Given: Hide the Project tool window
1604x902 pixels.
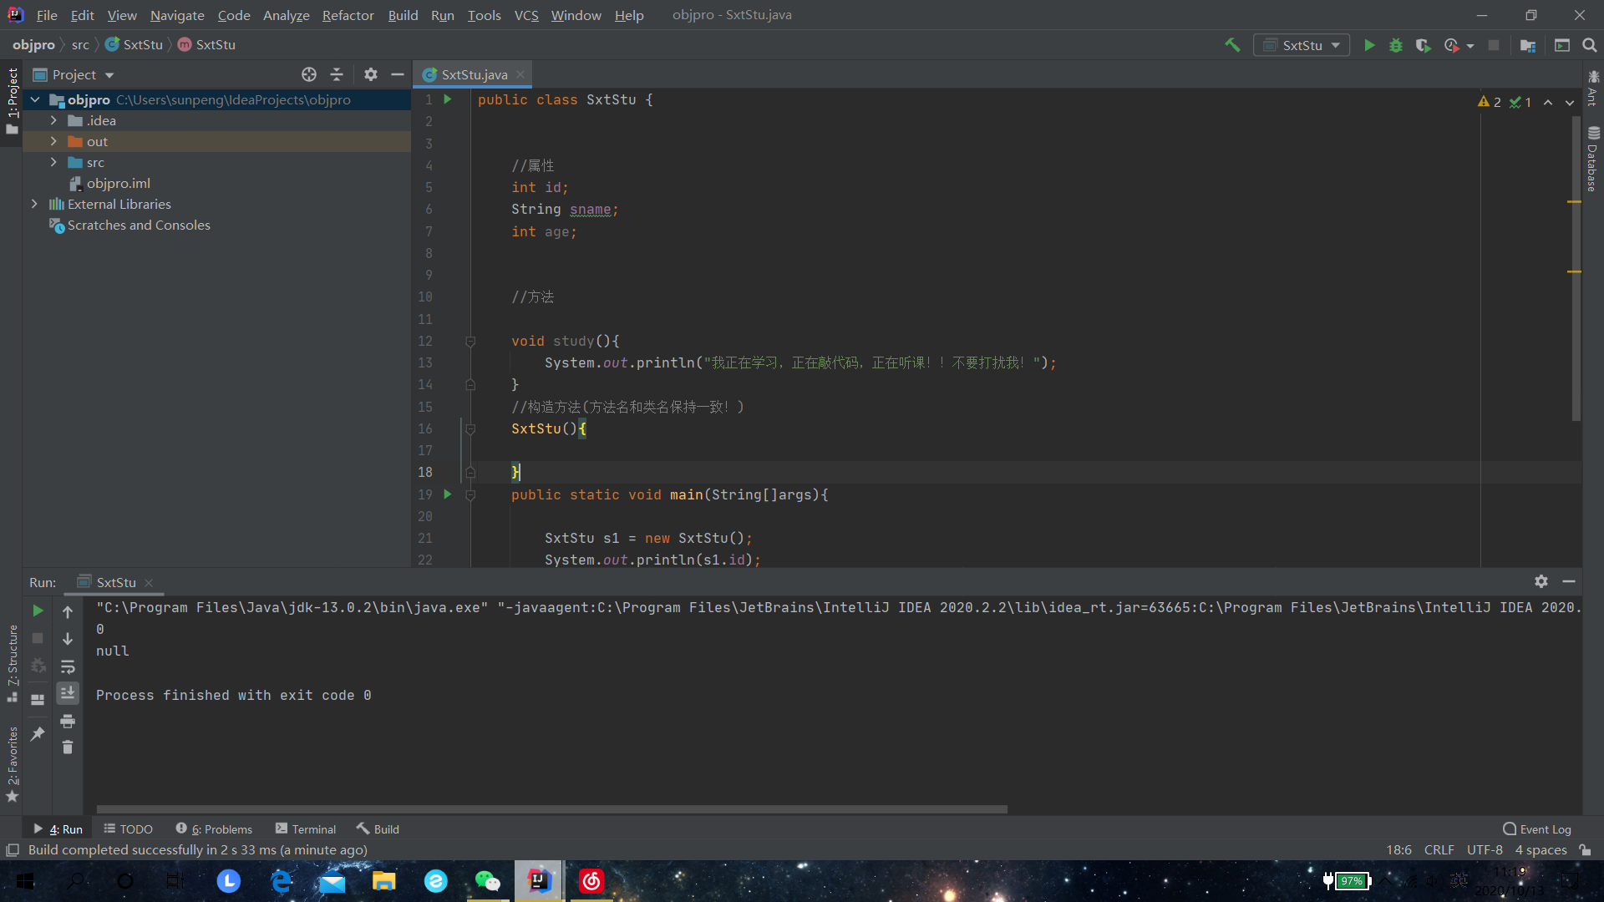Looking at the screenshot, I should tap(398, 74).
